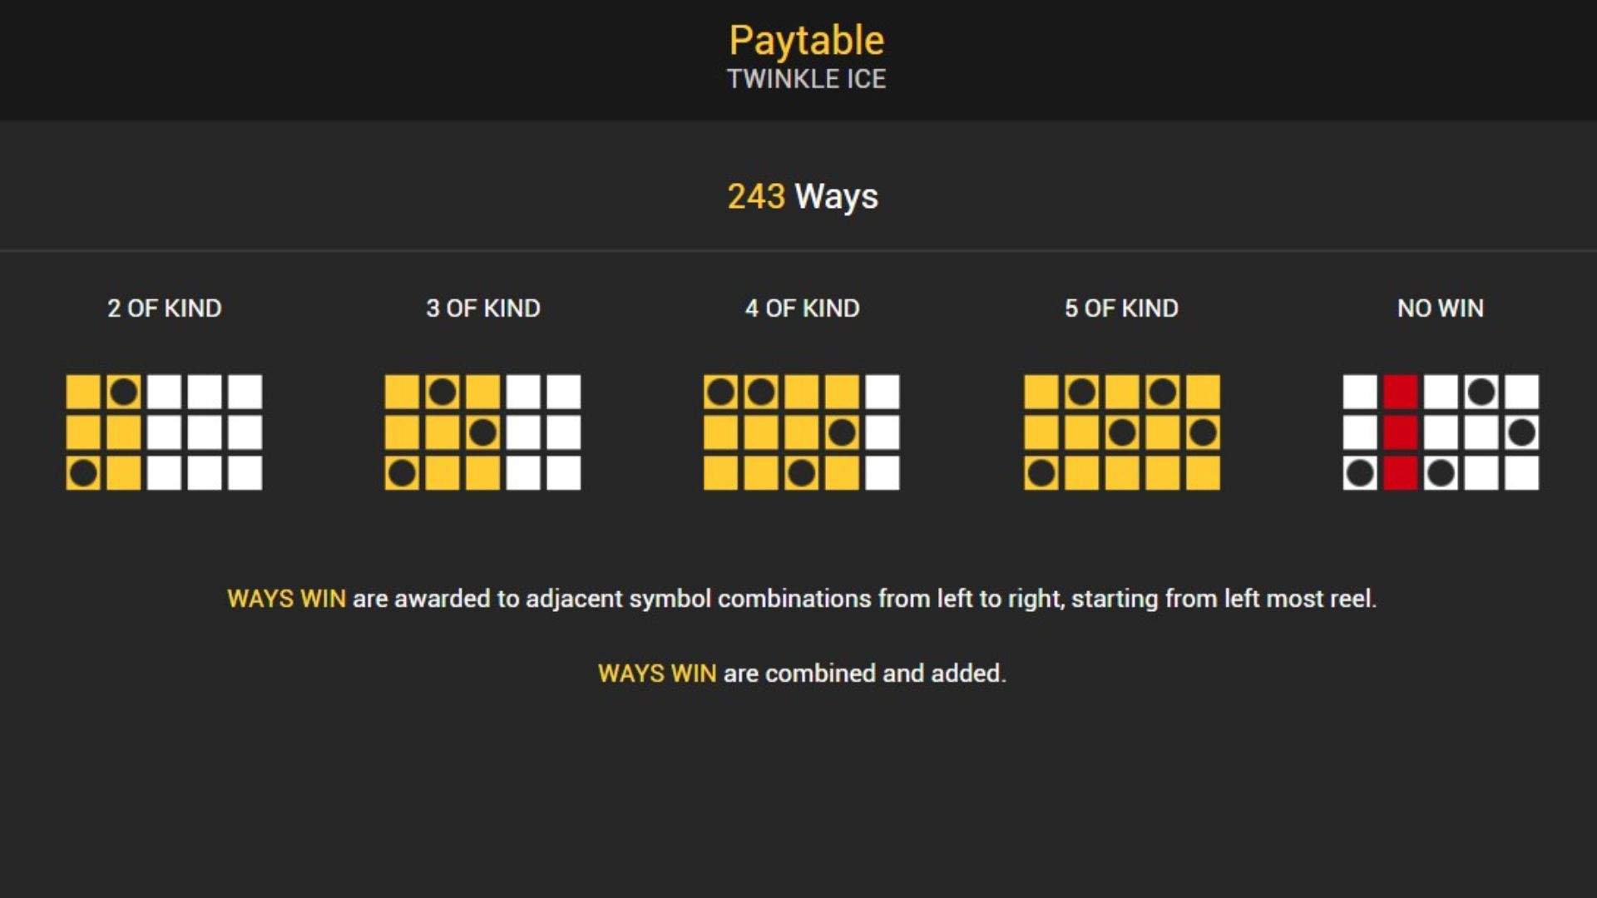Click the middle-row dot in 4 OF KIND grid

click(x=842, y=432)
